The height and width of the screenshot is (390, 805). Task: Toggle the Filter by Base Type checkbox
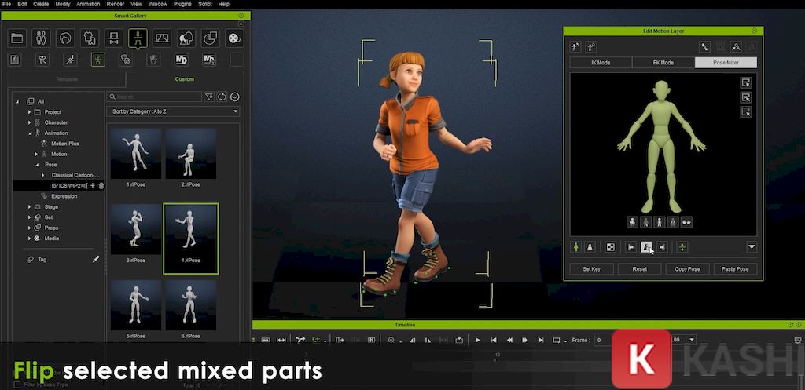tap(17, 385)
